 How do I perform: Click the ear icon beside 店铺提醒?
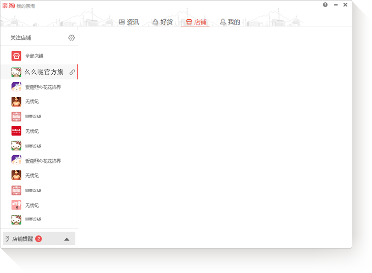pos(7,239)
